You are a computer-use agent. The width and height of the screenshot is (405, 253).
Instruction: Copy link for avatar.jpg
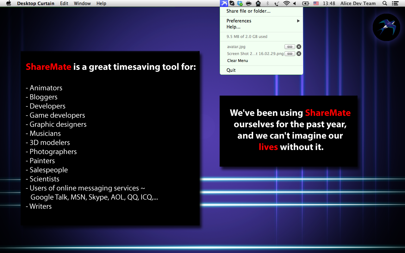[290, 47]
